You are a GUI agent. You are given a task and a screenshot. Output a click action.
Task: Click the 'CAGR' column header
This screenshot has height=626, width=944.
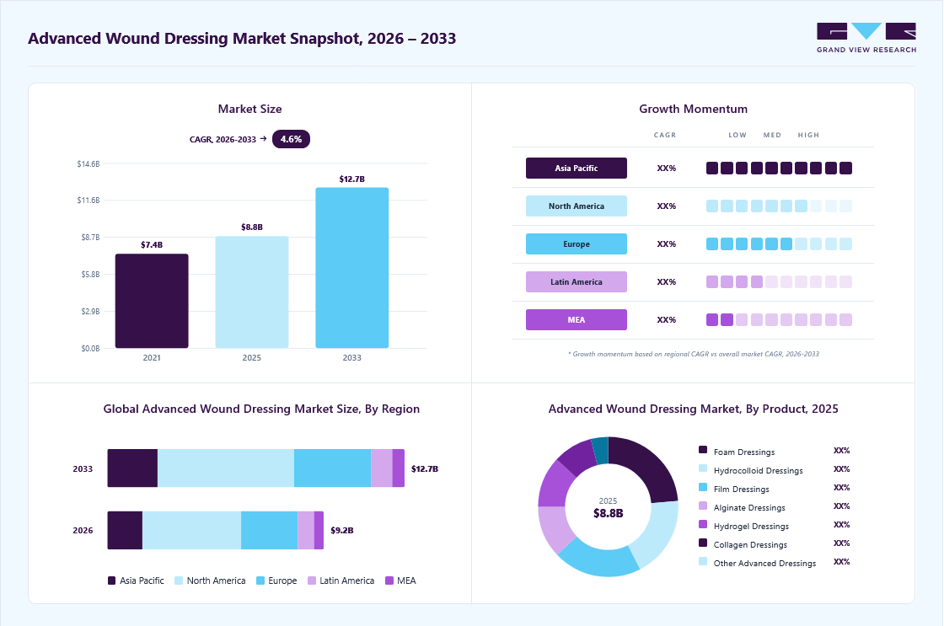(x=665, y=136)
